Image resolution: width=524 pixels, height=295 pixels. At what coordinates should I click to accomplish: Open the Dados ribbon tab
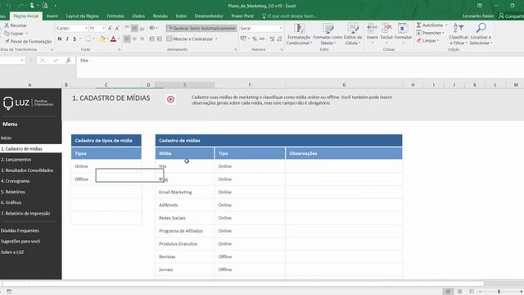[x=138, y=16]
